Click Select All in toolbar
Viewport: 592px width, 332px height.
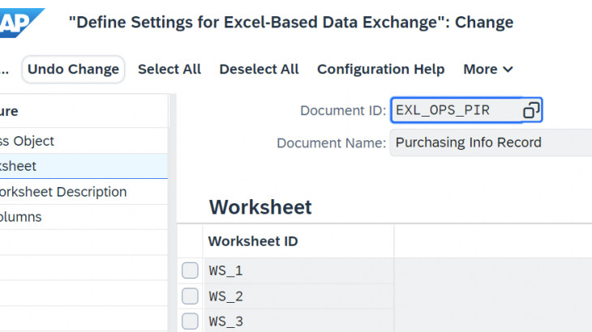click(x=169, y=70)
